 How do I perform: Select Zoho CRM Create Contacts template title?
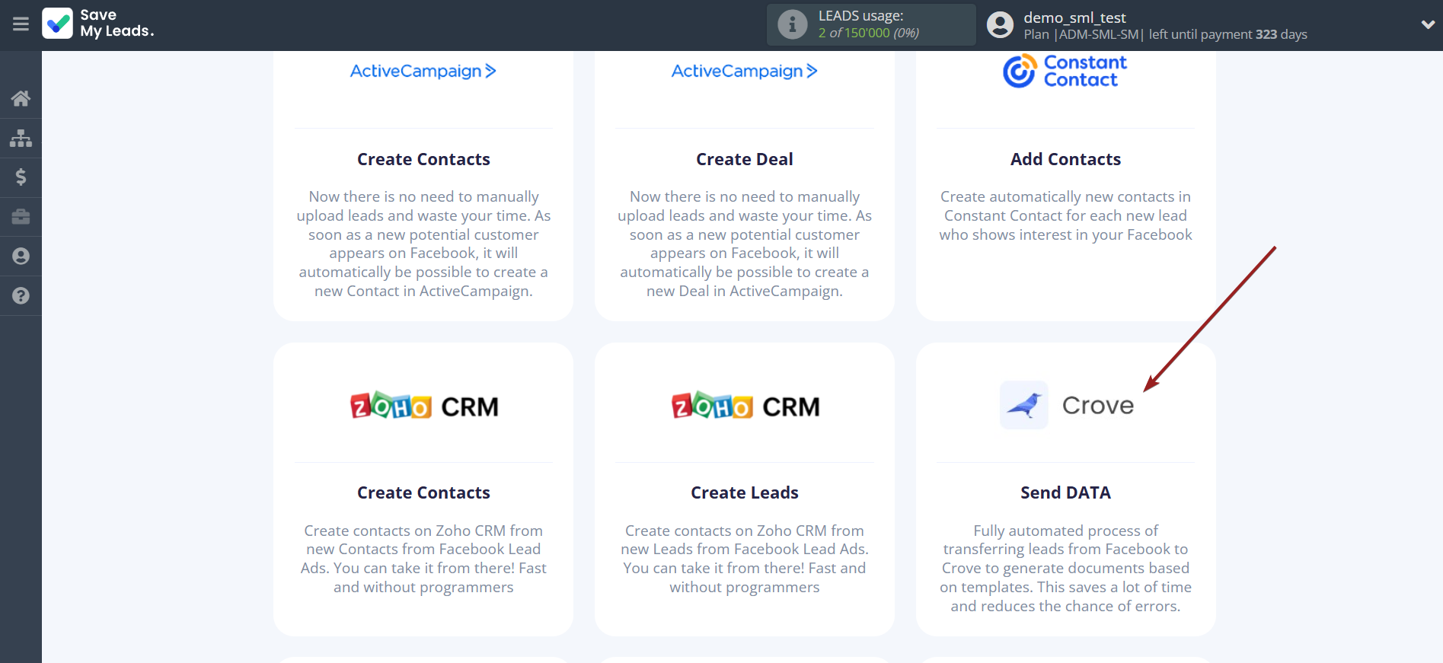[x=423, y=492]
